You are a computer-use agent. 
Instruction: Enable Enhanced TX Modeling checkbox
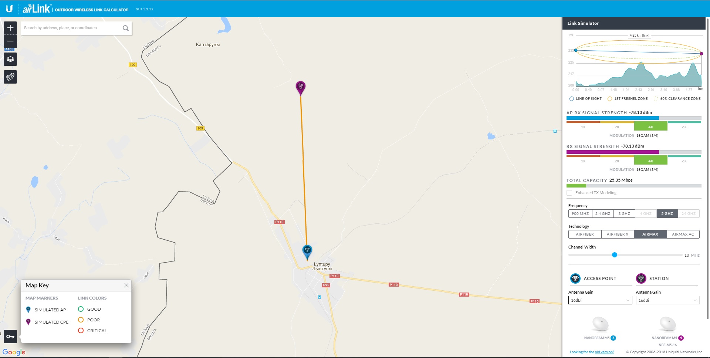[x=569, y=193]
